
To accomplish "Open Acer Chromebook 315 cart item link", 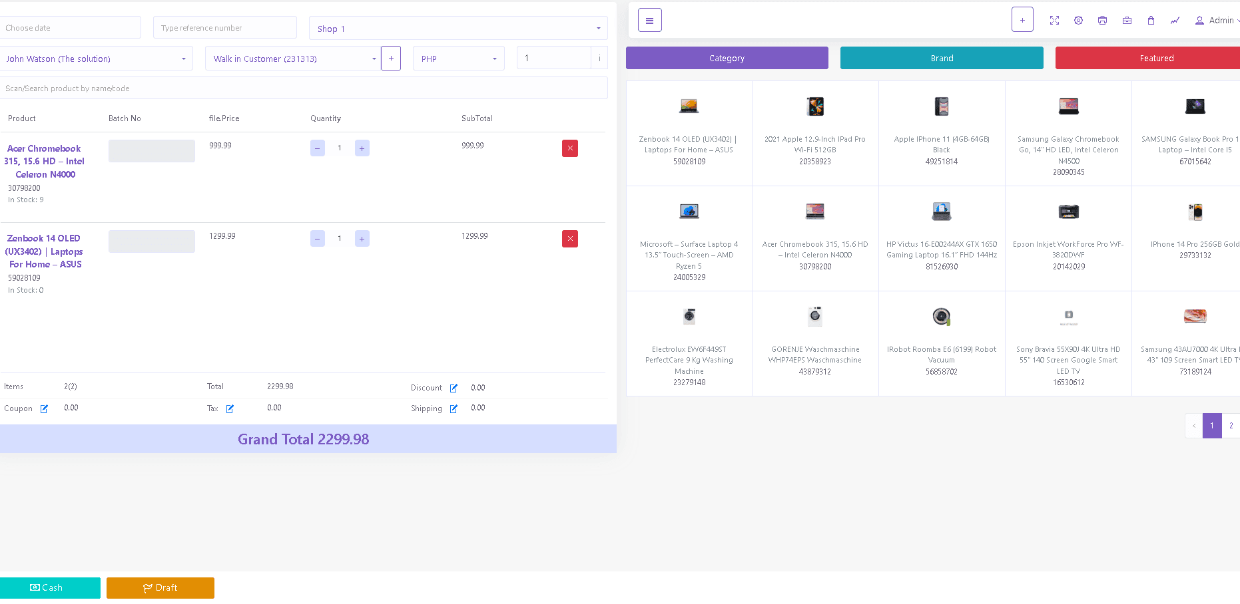I will (45, 162).
